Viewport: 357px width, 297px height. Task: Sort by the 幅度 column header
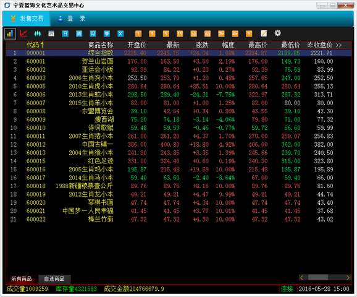[x=228, y=45]
